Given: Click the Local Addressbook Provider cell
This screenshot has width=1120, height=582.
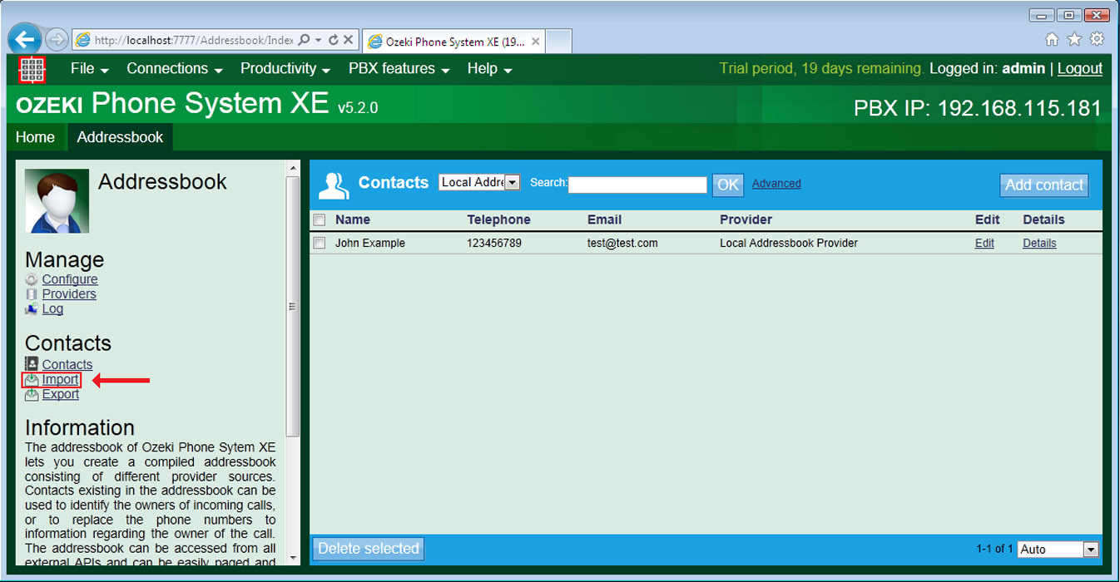Looking at the screenshot, I should (x=789, y=244).
